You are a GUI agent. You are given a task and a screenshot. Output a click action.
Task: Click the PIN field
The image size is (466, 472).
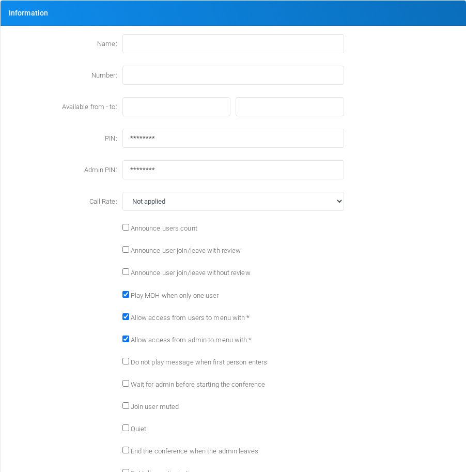coord(233,138)
